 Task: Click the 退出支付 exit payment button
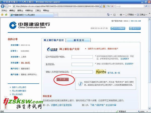pos(135,28)
